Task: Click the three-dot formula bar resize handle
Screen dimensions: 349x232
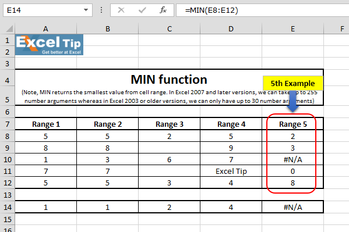Action: (x=101, y=10)
